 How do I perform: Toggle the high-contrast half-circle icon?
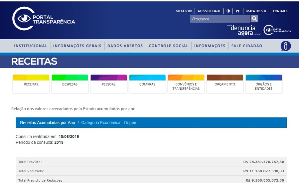pos(228,11)
